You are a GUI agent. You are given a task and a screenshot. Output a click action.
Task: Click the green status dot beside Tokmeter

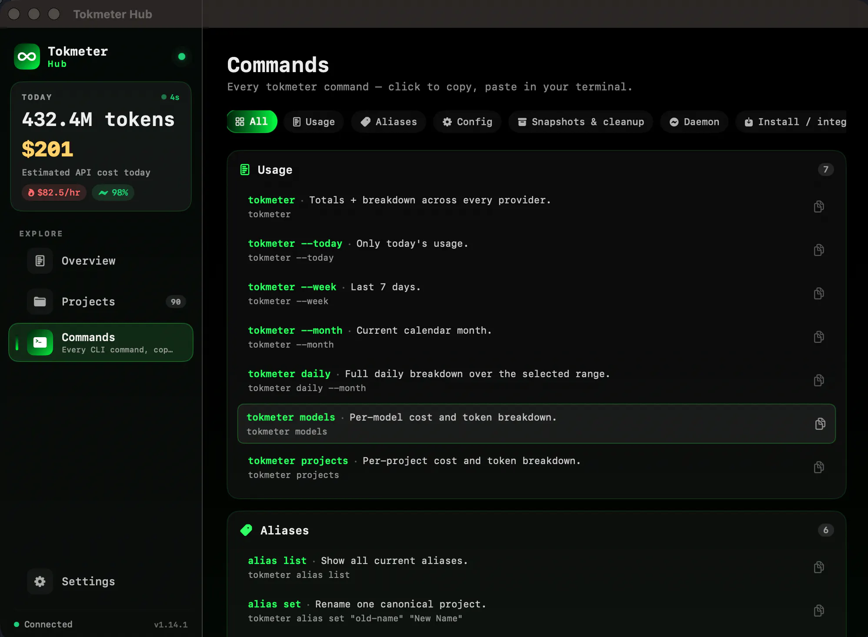coord(182,56)
